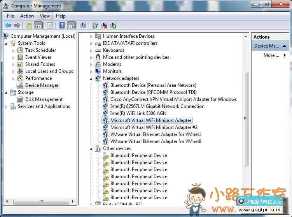
Task: Open the View menu
Action: pyautogui.click(x=45, y=16)
